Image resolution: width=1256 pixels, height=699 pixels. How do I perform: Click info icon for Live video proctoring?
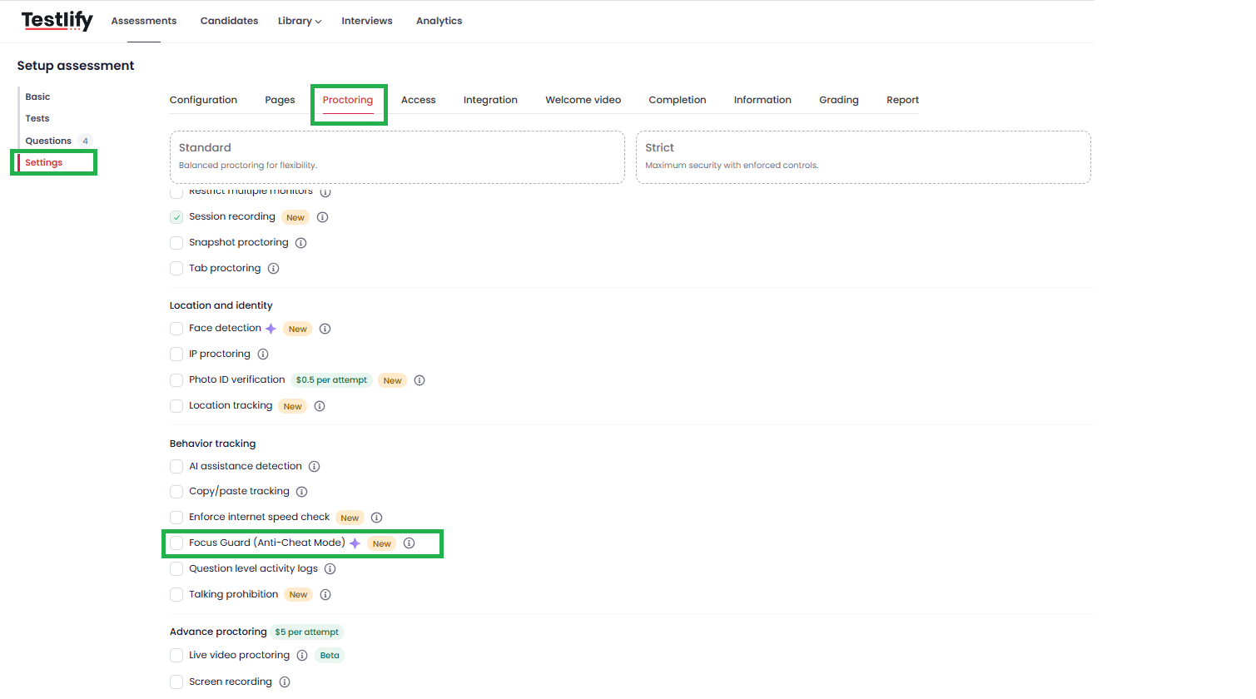tap(302, 656)
